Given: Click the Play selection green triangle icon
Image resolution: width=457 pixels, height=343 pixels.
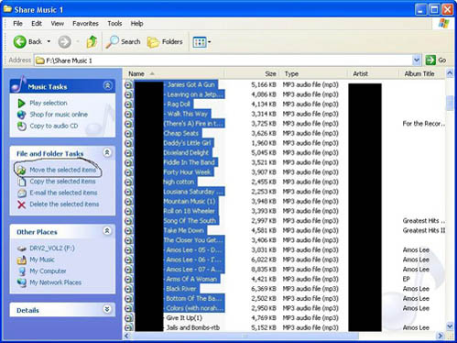Looking at the screenshot, I should pyautogui.click(x=21, y=104).
